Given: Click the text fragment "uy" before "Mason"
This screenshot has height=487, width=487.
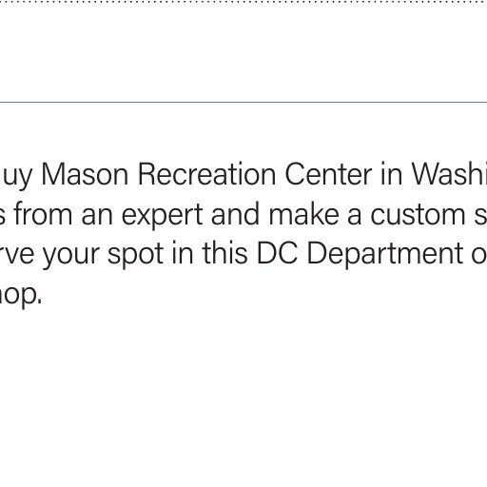Looking at the screenshot, I should [16, 176].
